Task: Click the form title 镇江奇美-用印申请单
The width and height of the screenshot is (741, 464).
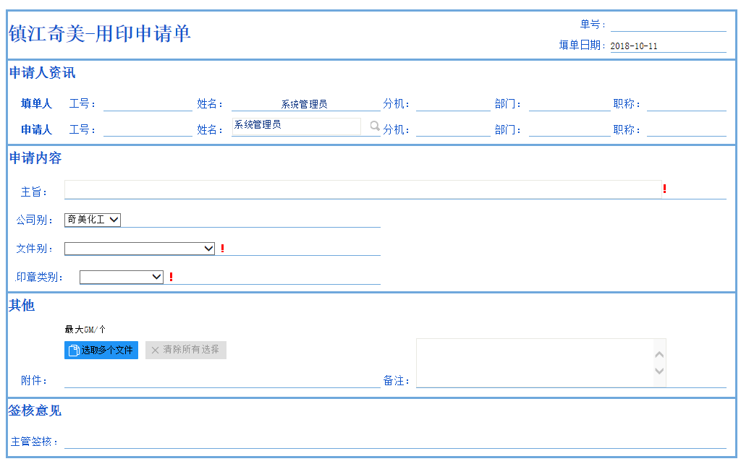Action: (x=100, y=33)
